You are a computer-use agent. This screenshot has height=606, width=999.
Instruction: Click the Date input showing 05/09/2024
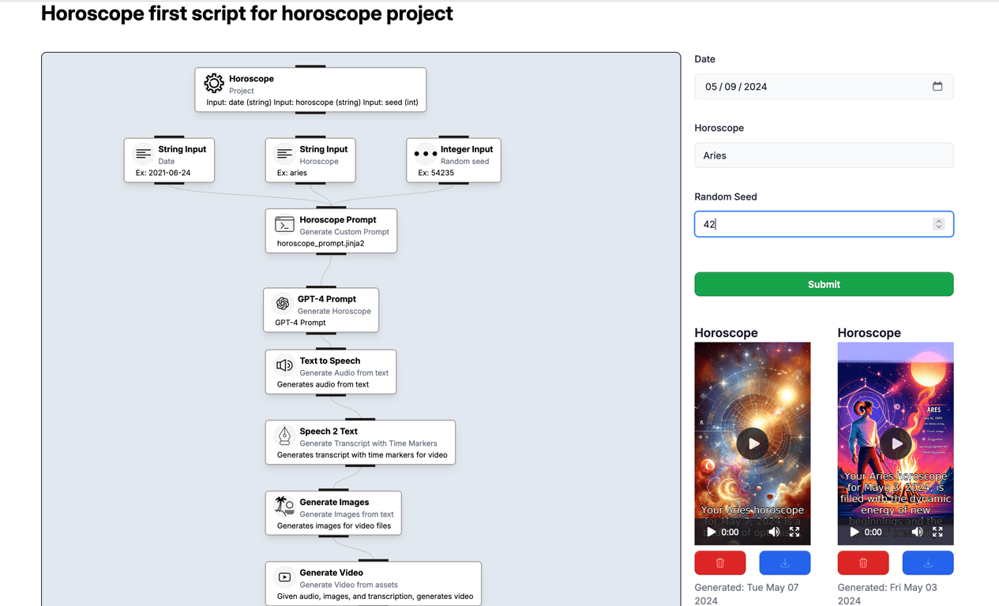pyautogui.click(x=824, y=86)
